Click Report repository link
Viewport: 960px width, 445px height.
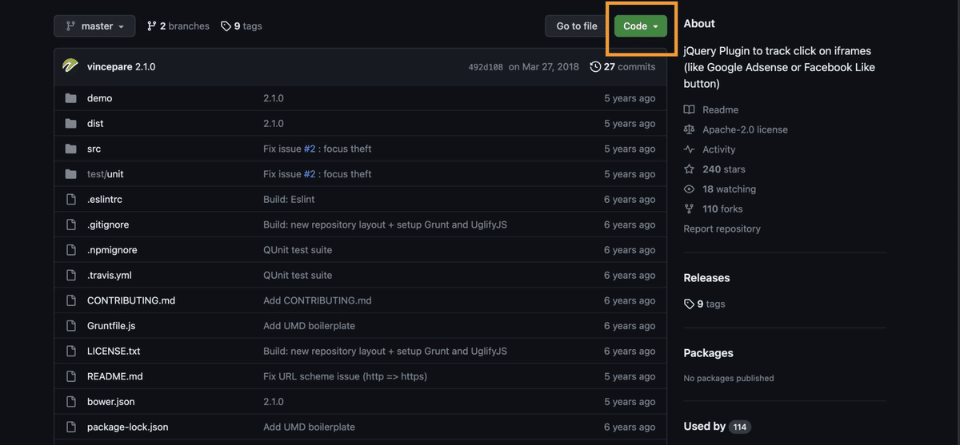(722, 228)
